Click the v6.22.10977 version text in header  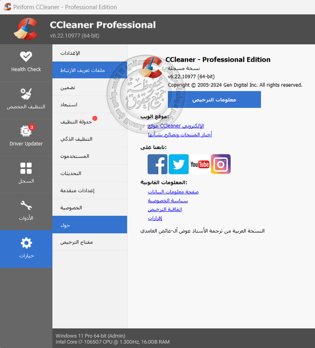pos(74,36)
